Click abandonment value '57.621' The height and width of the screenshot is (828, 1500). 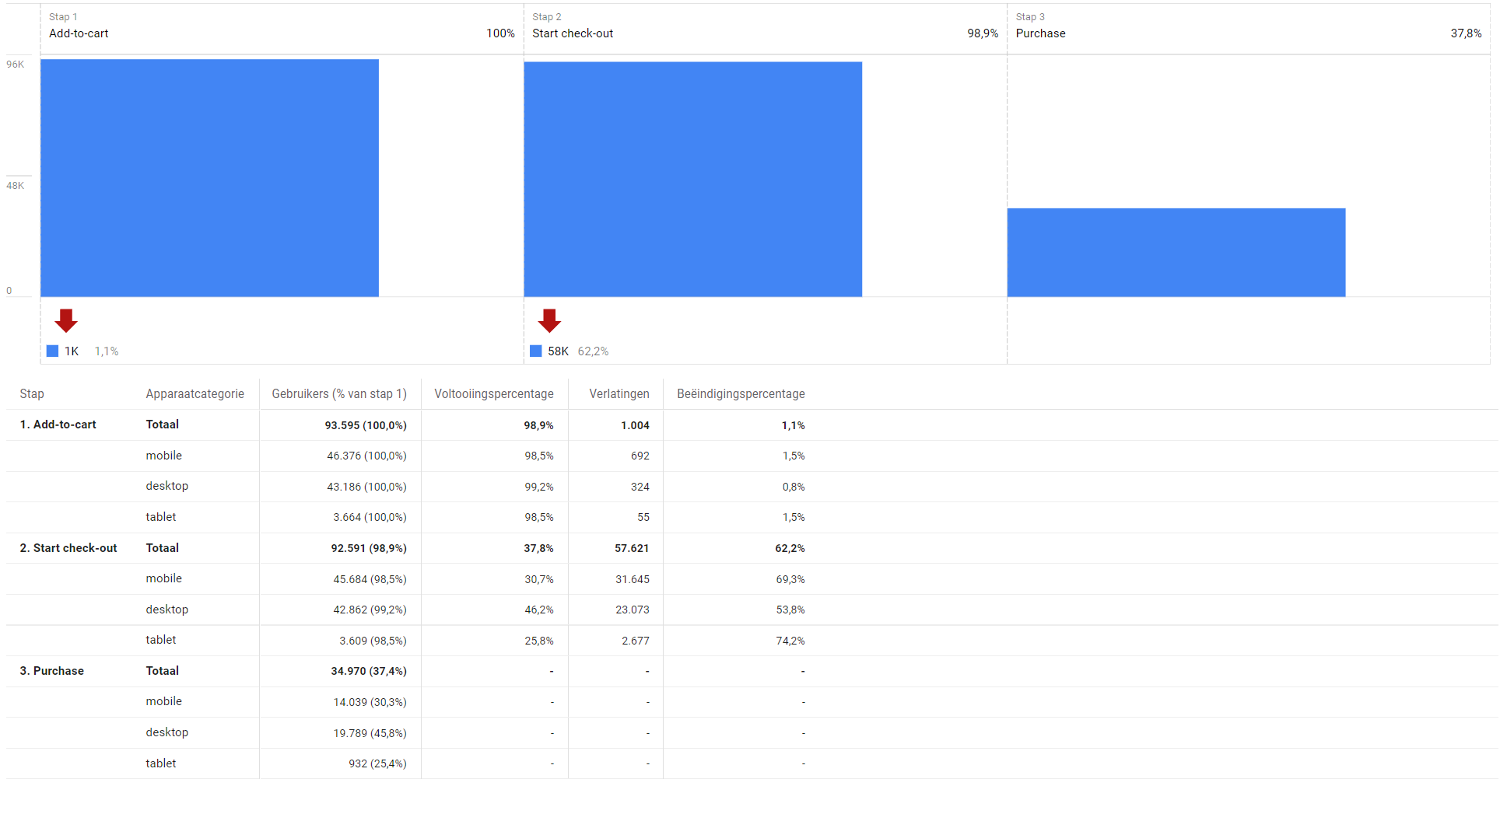click(632, 548)
